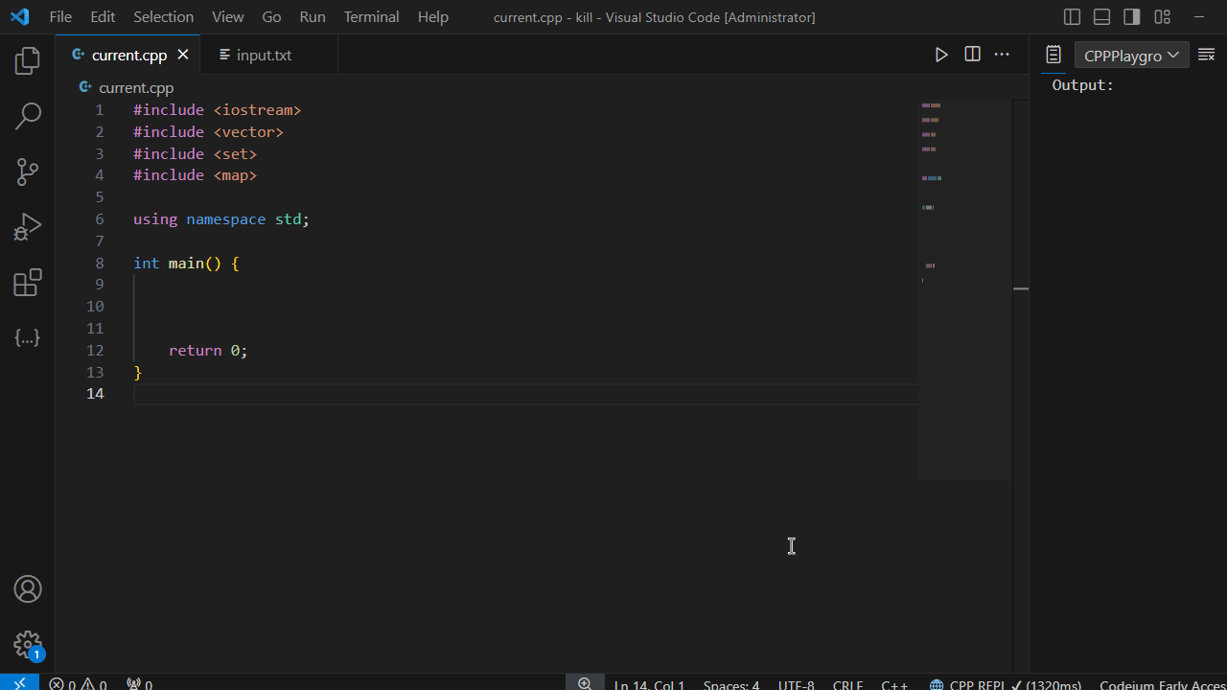Open the Customize Layout control

pos(1163,16)
